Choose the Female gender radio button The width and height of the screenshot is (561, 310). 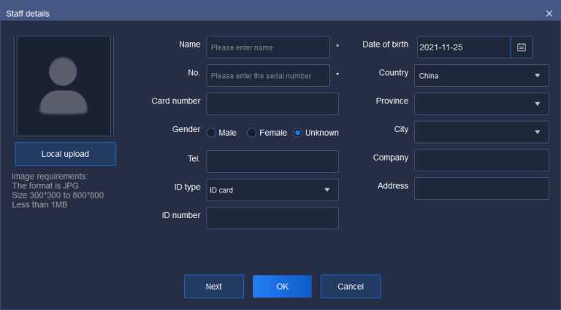pyautogui.click(x=252, y=133)
